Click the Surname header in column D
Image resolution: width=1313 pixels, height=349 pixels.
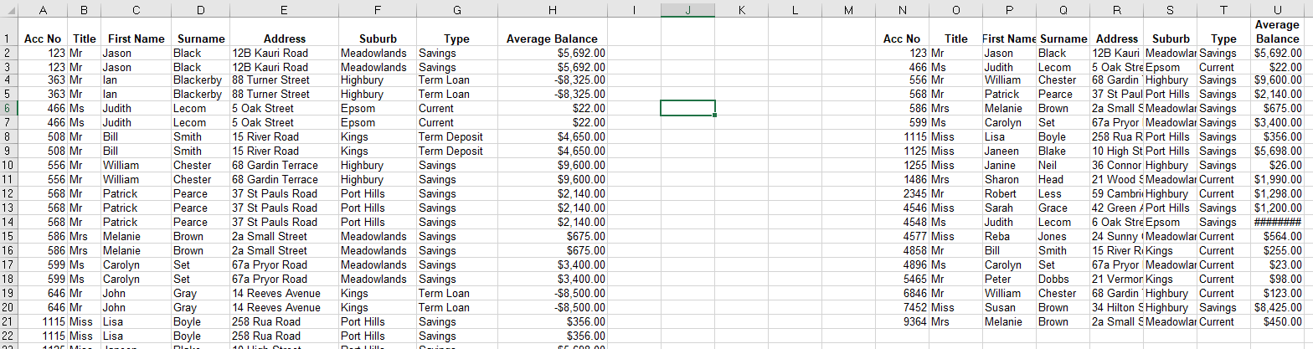199,38
